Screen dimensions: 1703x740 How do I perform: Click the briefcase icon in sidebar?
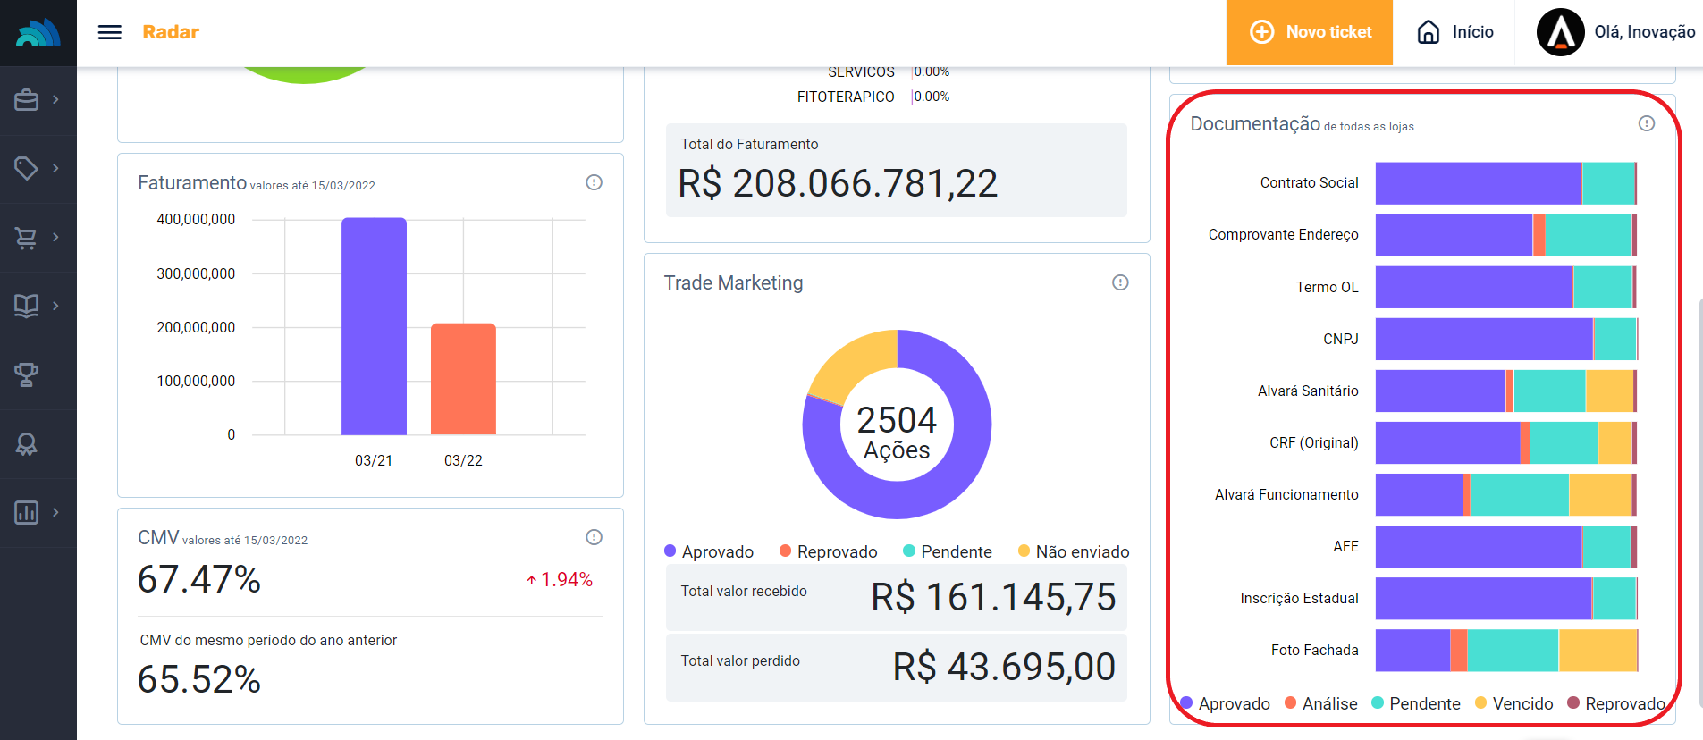click(27, 100)
